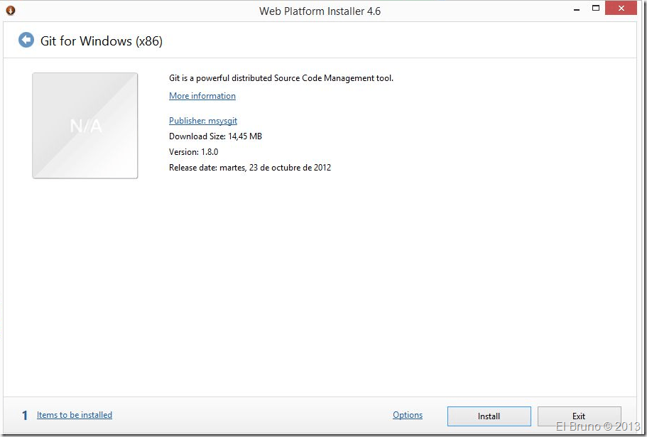Click the Download Size 14,45 MB text

(x=215, y=136)
